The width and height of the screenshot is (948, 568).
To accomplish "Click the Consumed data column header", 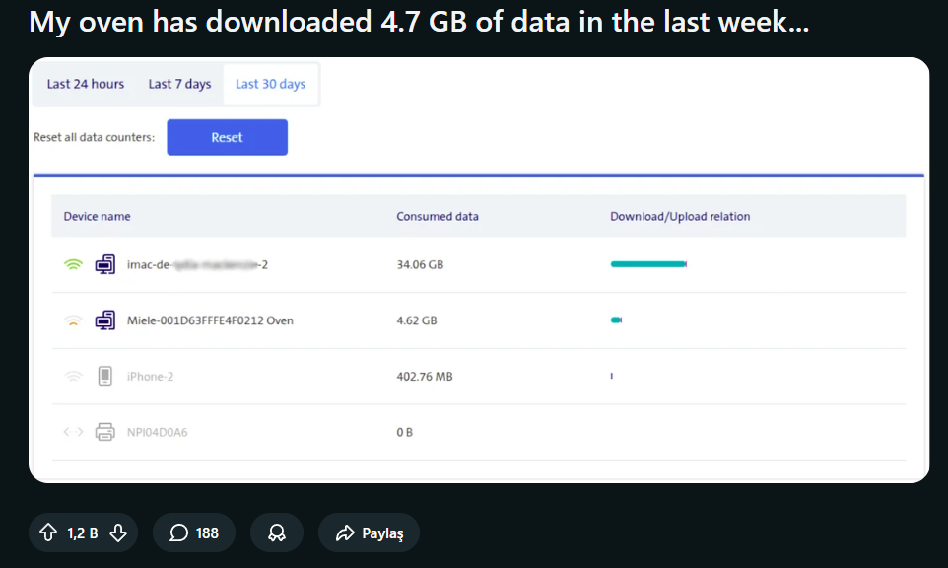I will click(x=438, y=216).
